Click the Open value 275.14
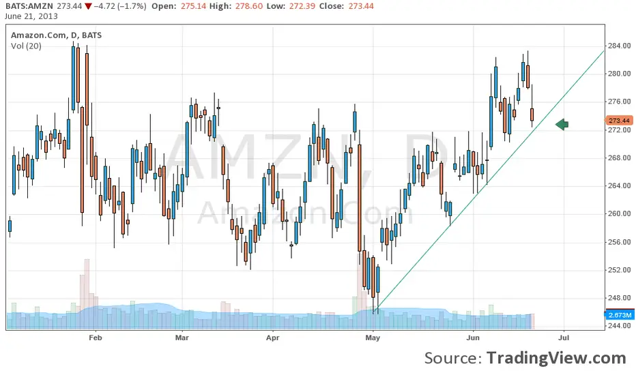Screen dimensions: 636x375 (193, 6)
